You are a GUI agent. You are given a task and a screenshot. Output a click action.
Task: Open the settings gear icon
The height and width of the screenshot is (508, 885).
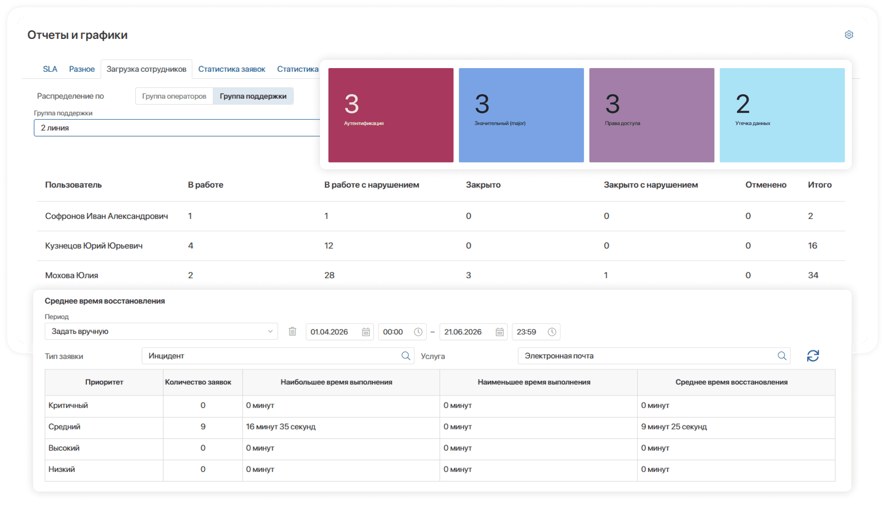tap(849, 35)
